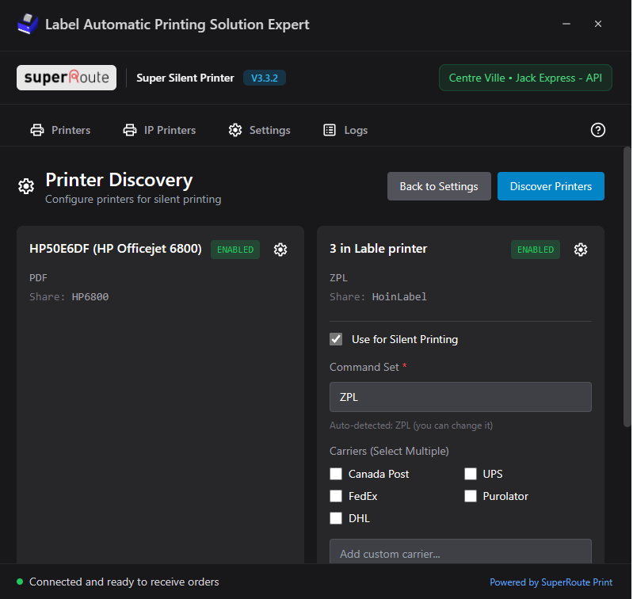
Task: Open gear icon for 3 in Lable printer
Action: [x=581, y=250]
